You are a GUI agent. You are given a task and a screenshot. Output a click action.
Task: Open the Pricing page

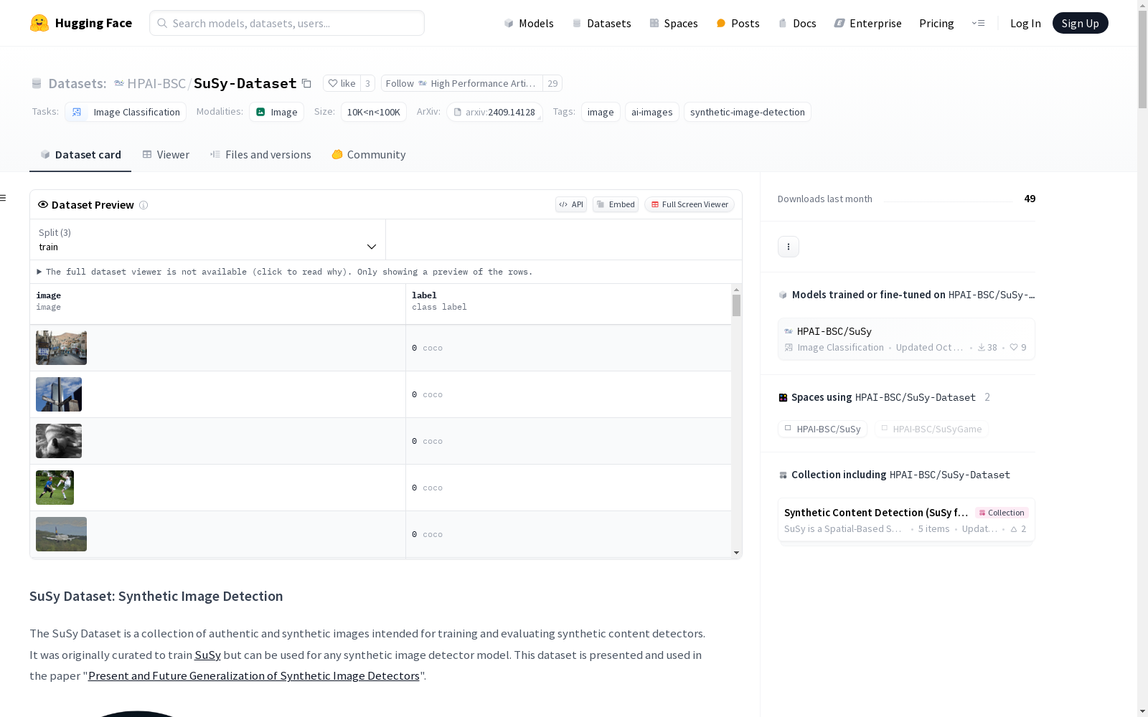pos(936,23)
